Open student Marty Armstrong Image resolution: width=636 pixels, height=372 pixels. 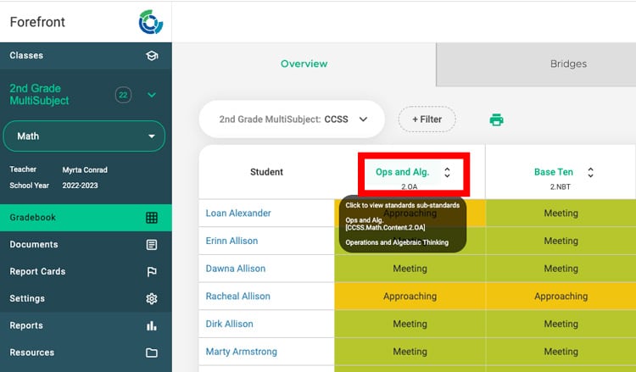click(x=242, y=352)
